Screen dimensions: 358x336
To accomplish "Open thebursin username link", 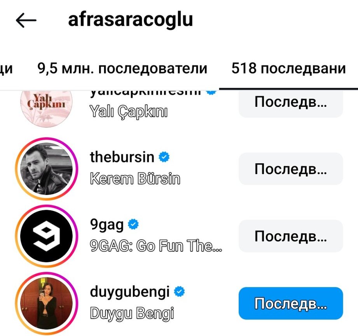I will pos(122,157).
